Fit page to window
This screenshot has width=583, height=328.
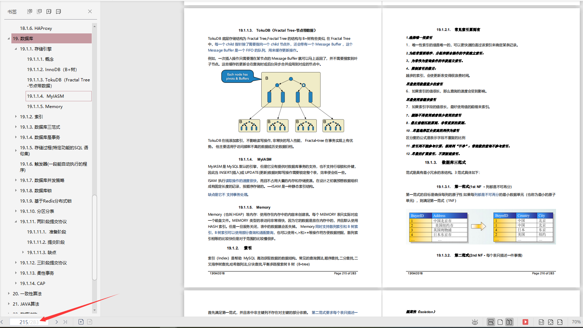pos(550,322)
